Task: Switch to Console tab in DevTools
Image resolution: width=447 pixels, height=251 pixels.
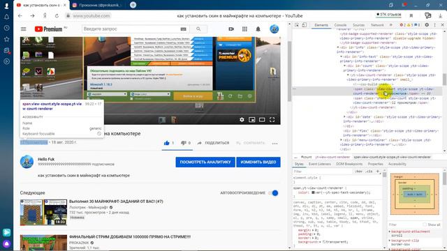Action: pos(340,25)
